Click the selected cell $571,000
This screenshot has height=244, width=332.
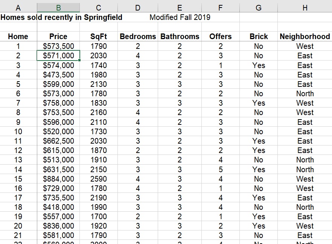(58, 56)
